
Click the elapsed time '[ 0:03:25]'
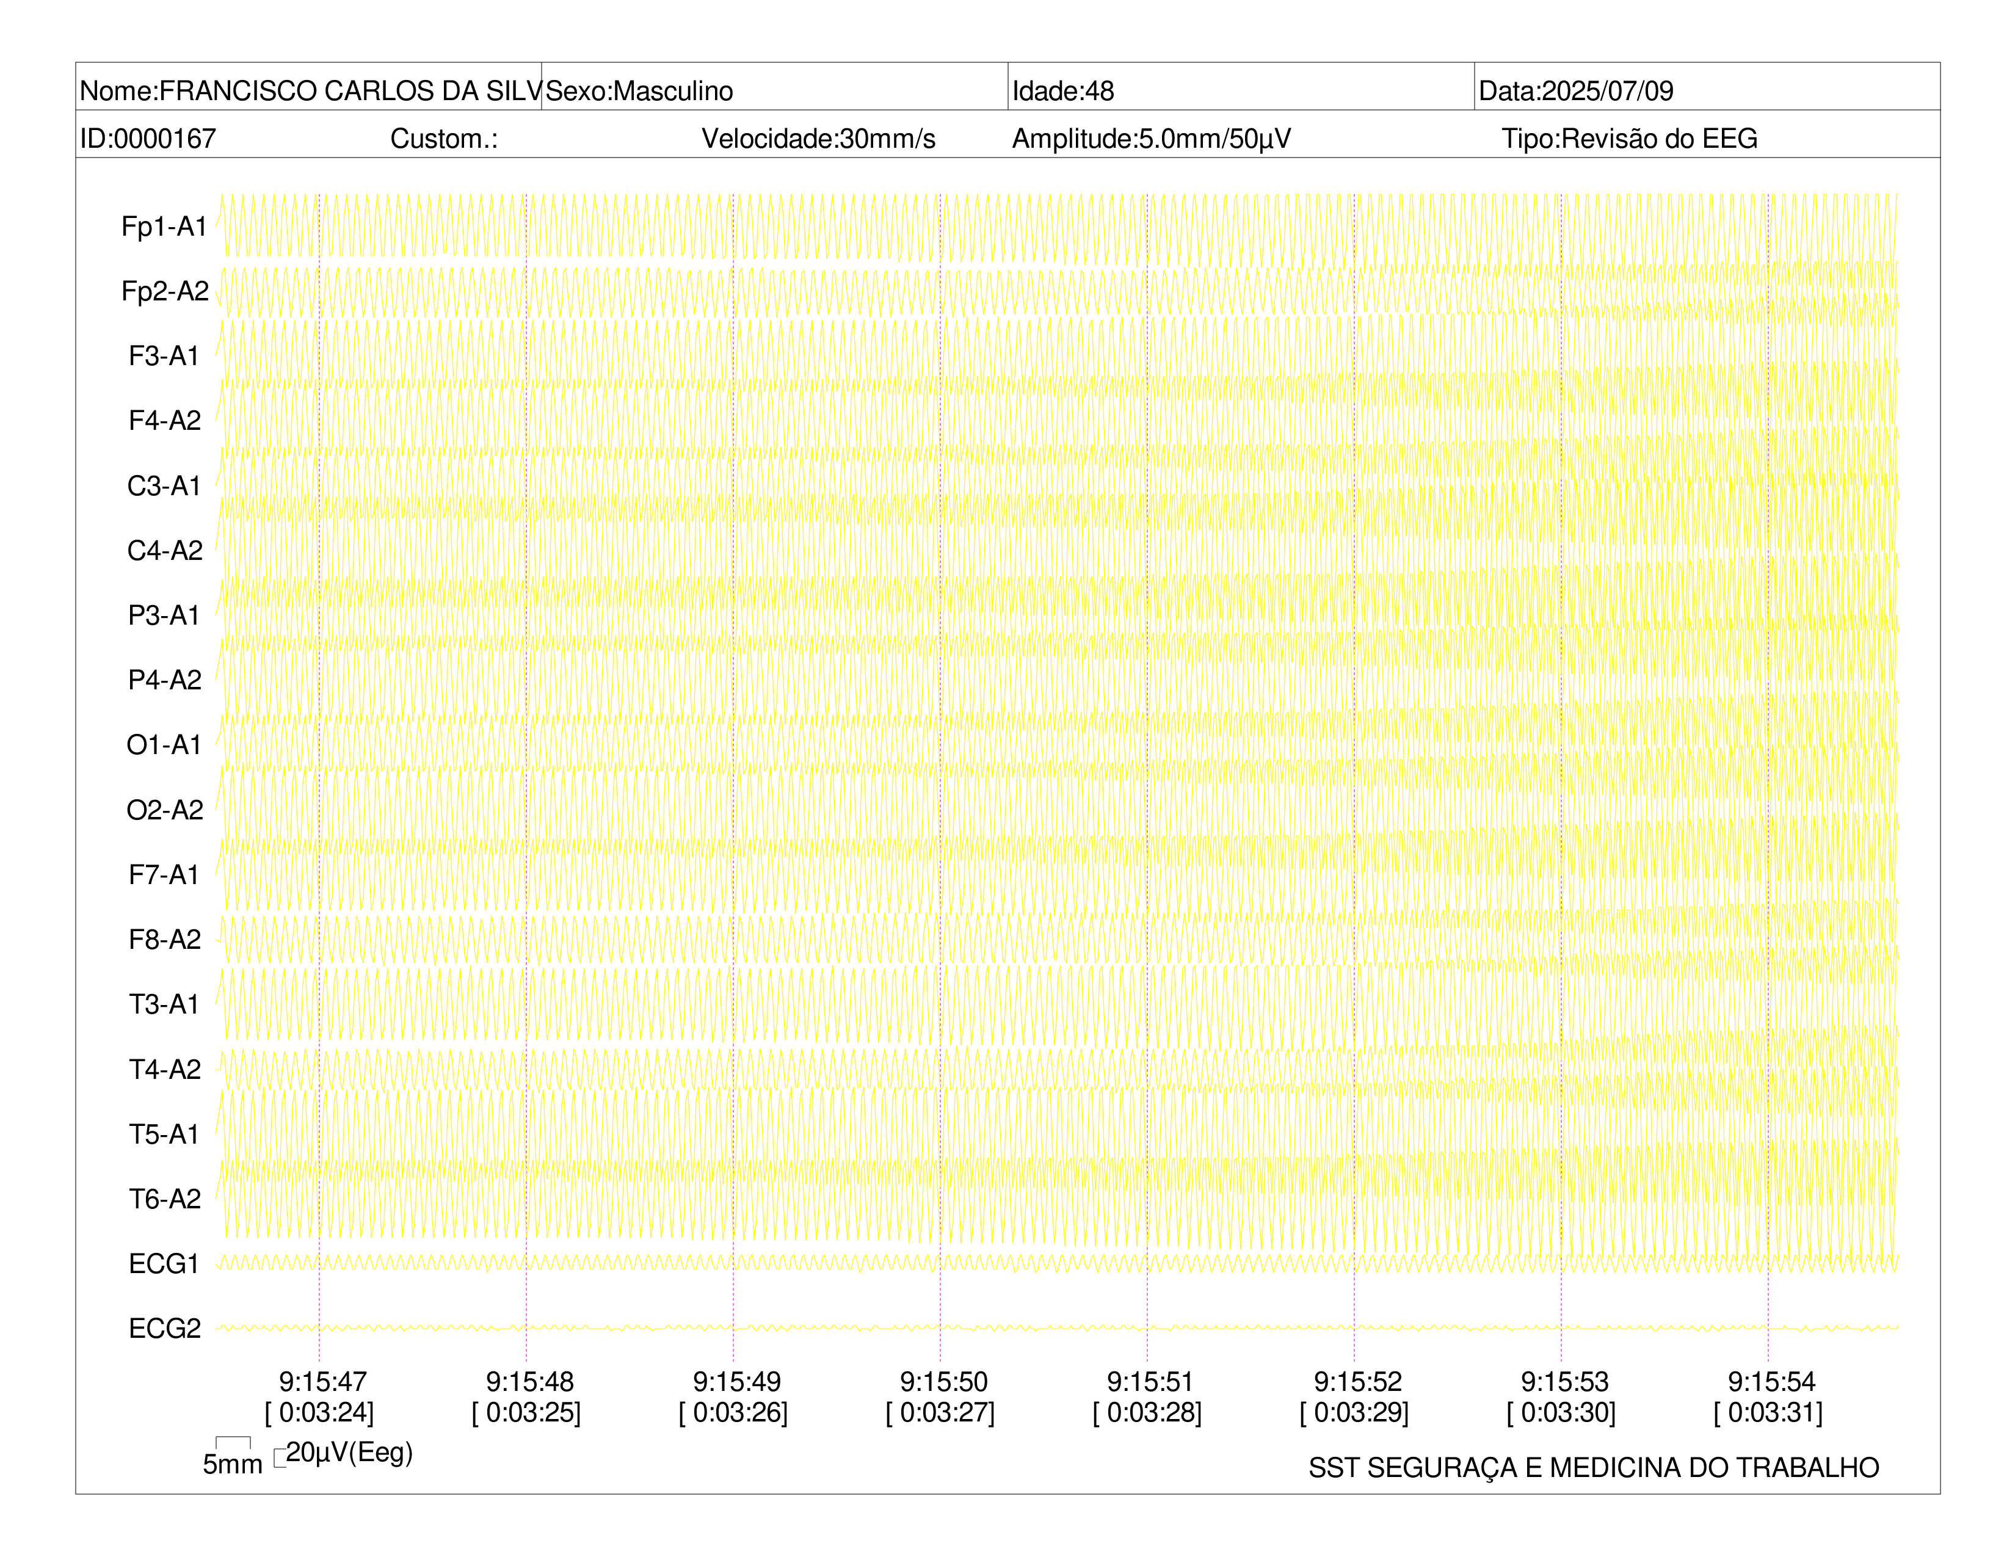[x=526, y=1412]
